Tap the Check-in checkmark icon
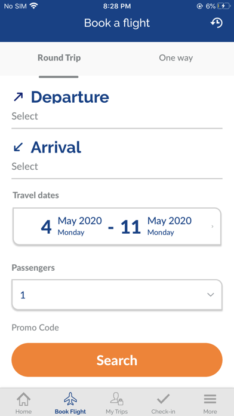 click(163, 399)
